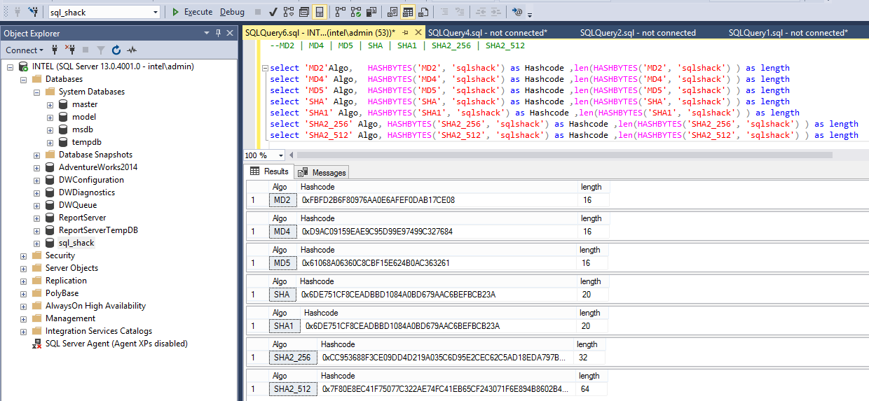This screenshot has height=401, width=869.
Task: Click the Execute button
Action: pyautogui.click(x=192, y=12)
